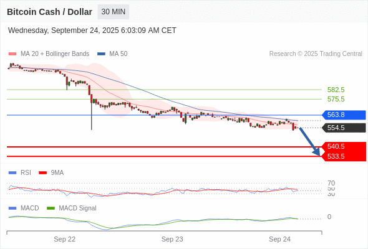The width and height of the screenshot is (368, 249).
Task: Click the 563.8 blue pivot price tag
Action: [x=344, y=115]
